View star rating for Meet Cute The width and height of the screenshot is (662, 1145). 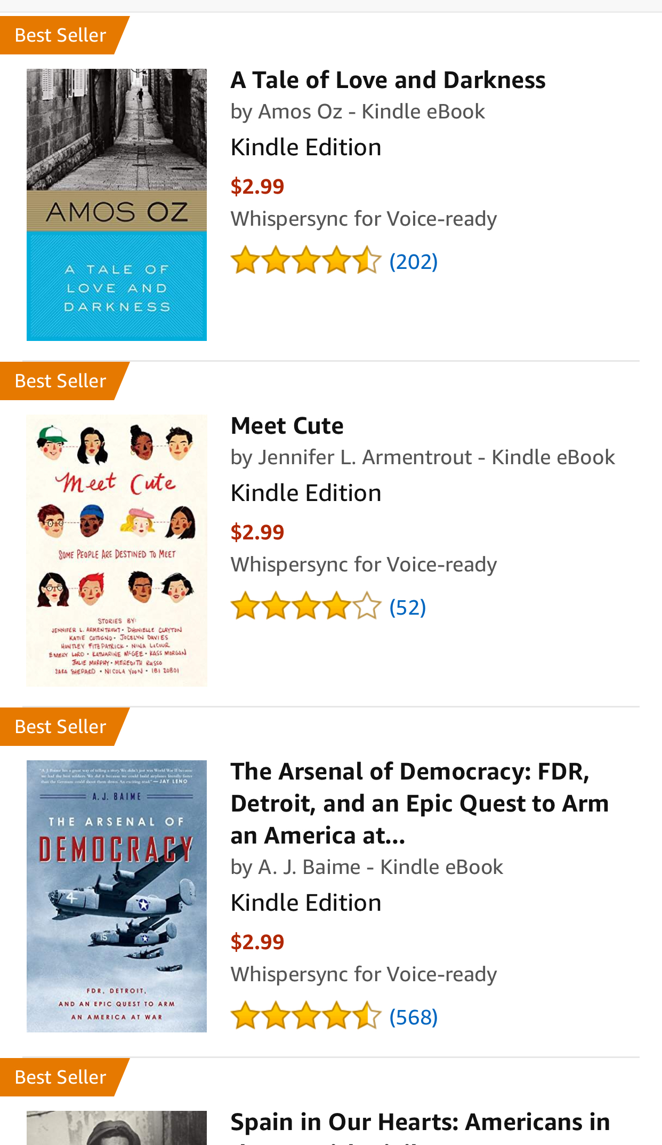tap(306, 607)
